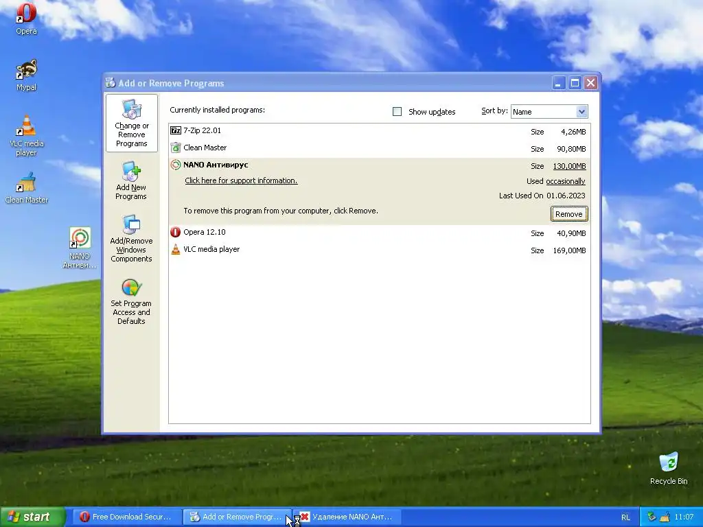
Task: Minimize the Add or Remove Programs window
Action: (x=559, y=83)
